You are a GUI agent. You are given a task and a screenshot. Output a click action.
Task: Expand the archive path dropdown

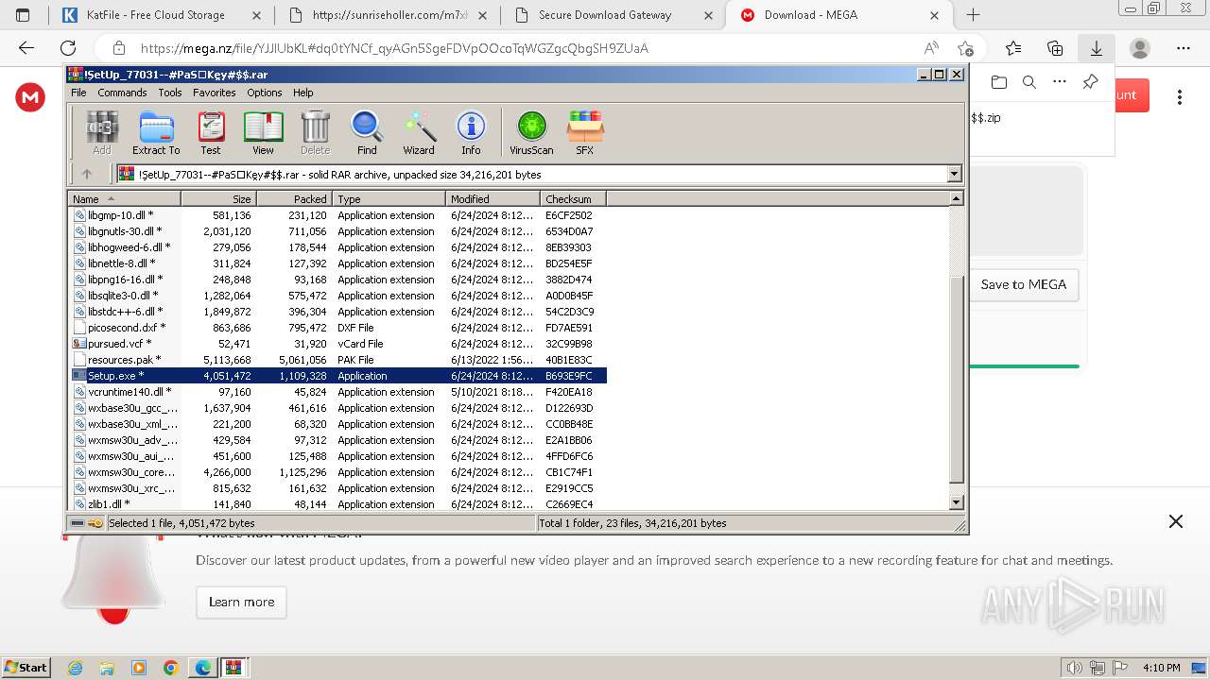click(x=954, y=174)
